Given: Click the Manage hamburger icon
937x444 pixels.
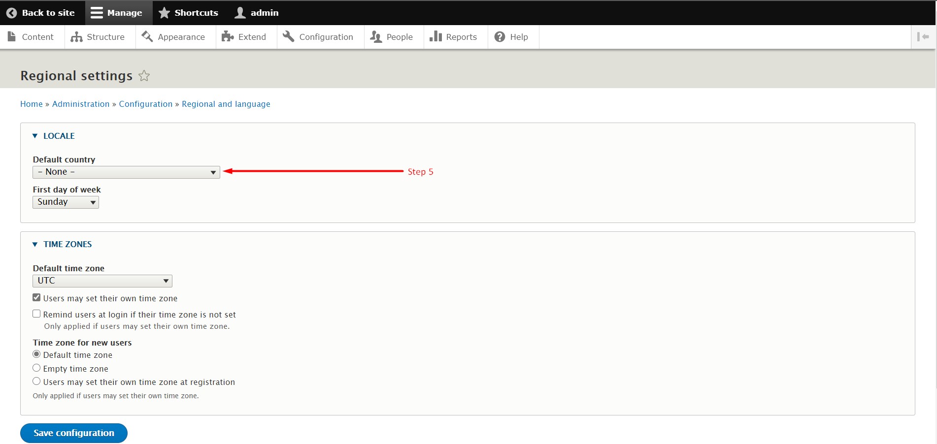Looking at the screenshot, I should click(x=97, y=13).
